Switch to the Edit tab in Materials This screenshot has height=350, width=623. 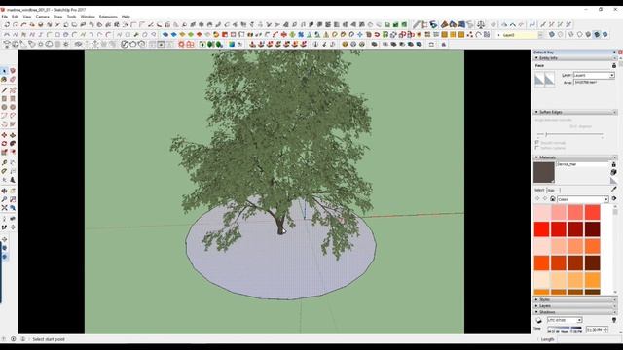pyautogui.click(x=551, y=191)
